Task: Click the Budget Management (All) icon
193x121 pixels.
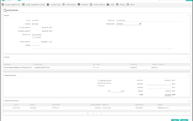Action: 3,5
